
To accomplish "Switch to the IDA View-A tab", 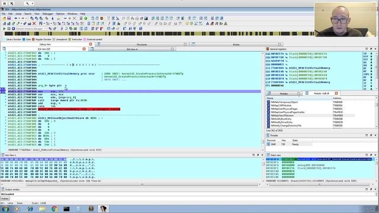I will click(132, 49).
